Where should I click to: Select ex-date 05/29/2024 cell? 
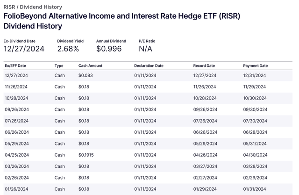click(x=17, y=144)
